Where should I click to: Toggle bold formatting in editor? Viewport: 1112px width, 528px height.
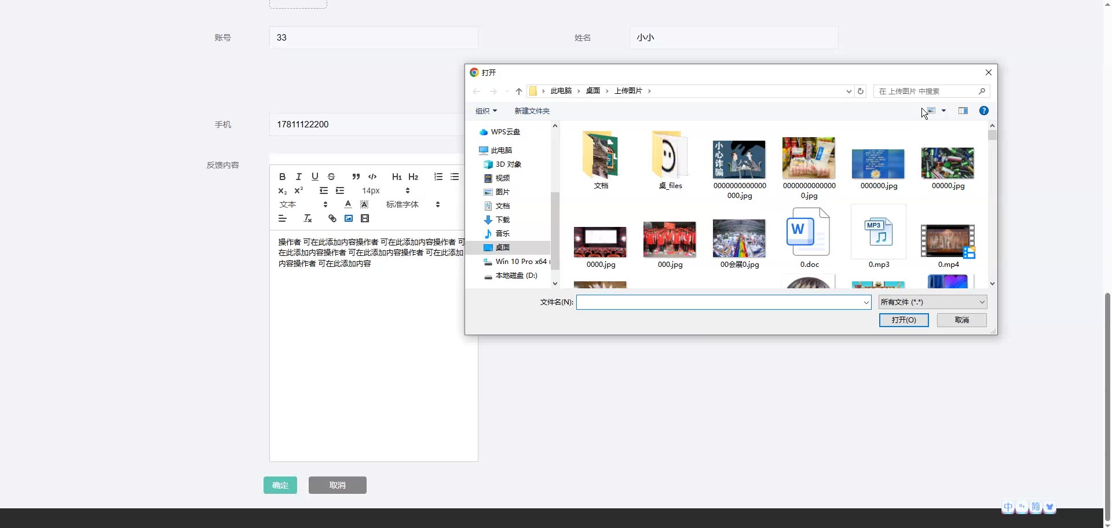(x=282, y=177)
